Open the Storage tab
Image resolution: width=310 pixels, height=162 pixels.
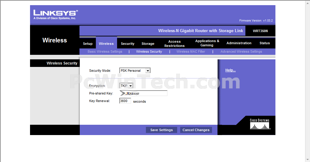pos(148,44)
